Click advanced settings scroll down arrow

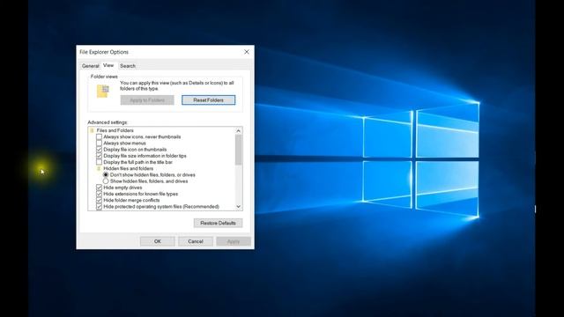pyautogui.click(x=239, y=207)
